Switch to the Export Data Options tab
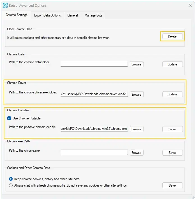 click(x=47, y=15)
